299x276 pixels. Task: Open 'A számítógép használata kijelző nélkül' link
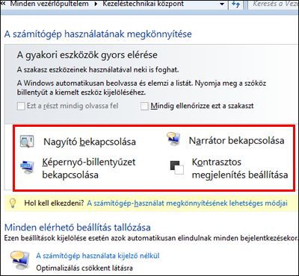[x=98, y=256]
